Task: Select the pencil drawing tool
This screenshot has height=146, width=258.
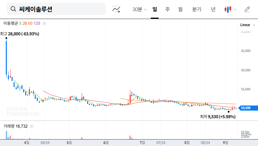Action: click(247, 10)
